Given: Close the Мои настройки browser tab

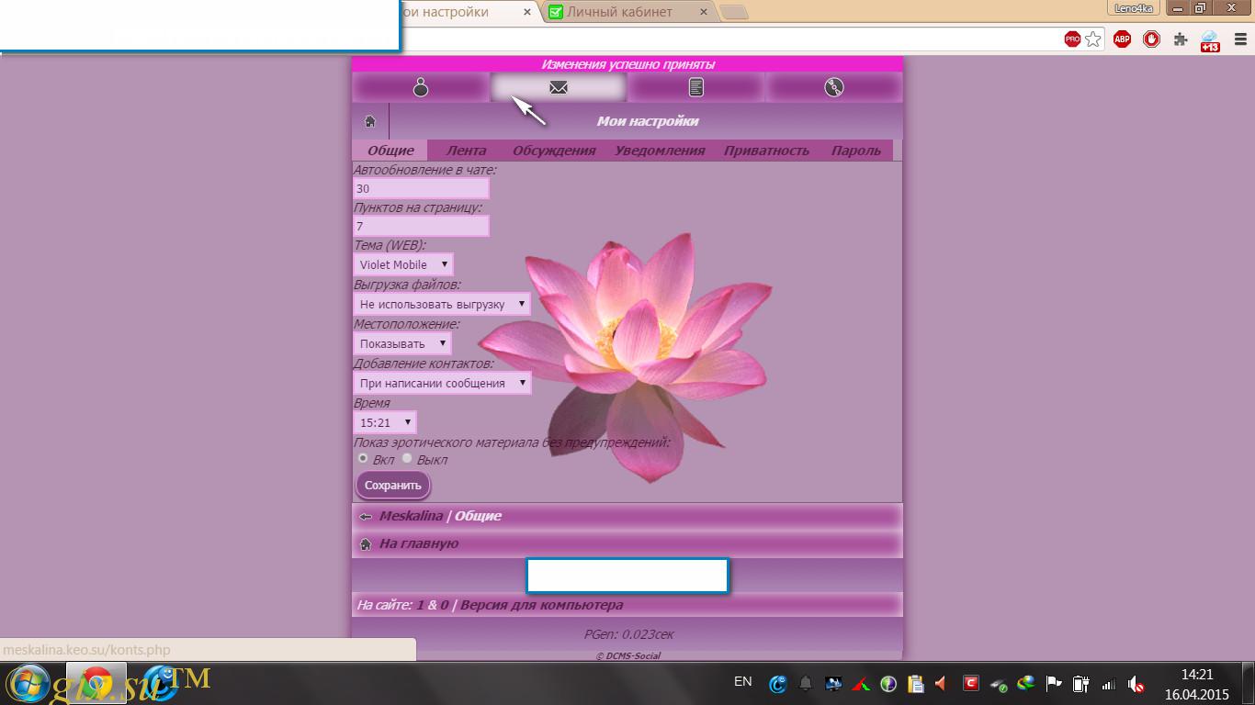Looking at the screenshot, I should coord(527,12).
